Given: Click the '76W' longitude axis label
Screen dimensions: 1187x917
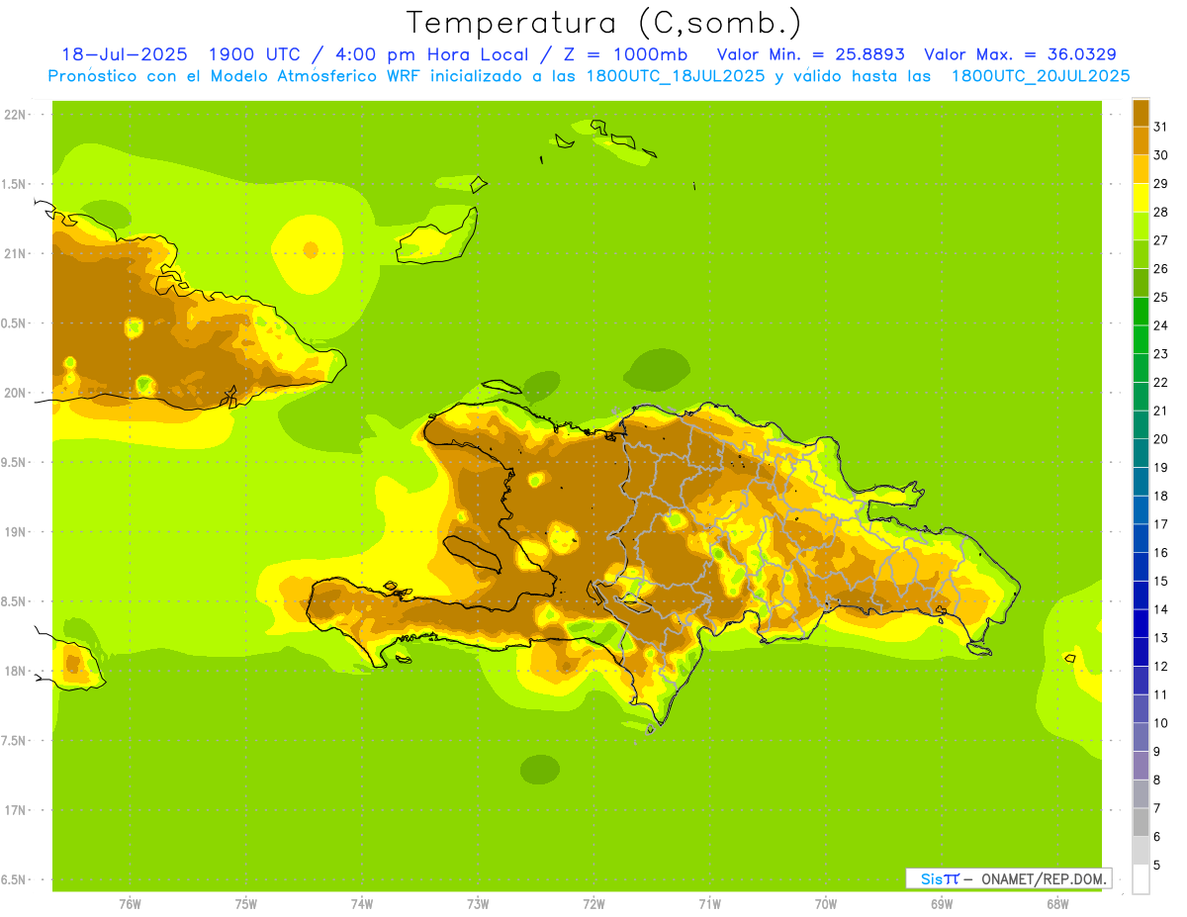Looking at the screenshot, I should click(x=130, y=904).
